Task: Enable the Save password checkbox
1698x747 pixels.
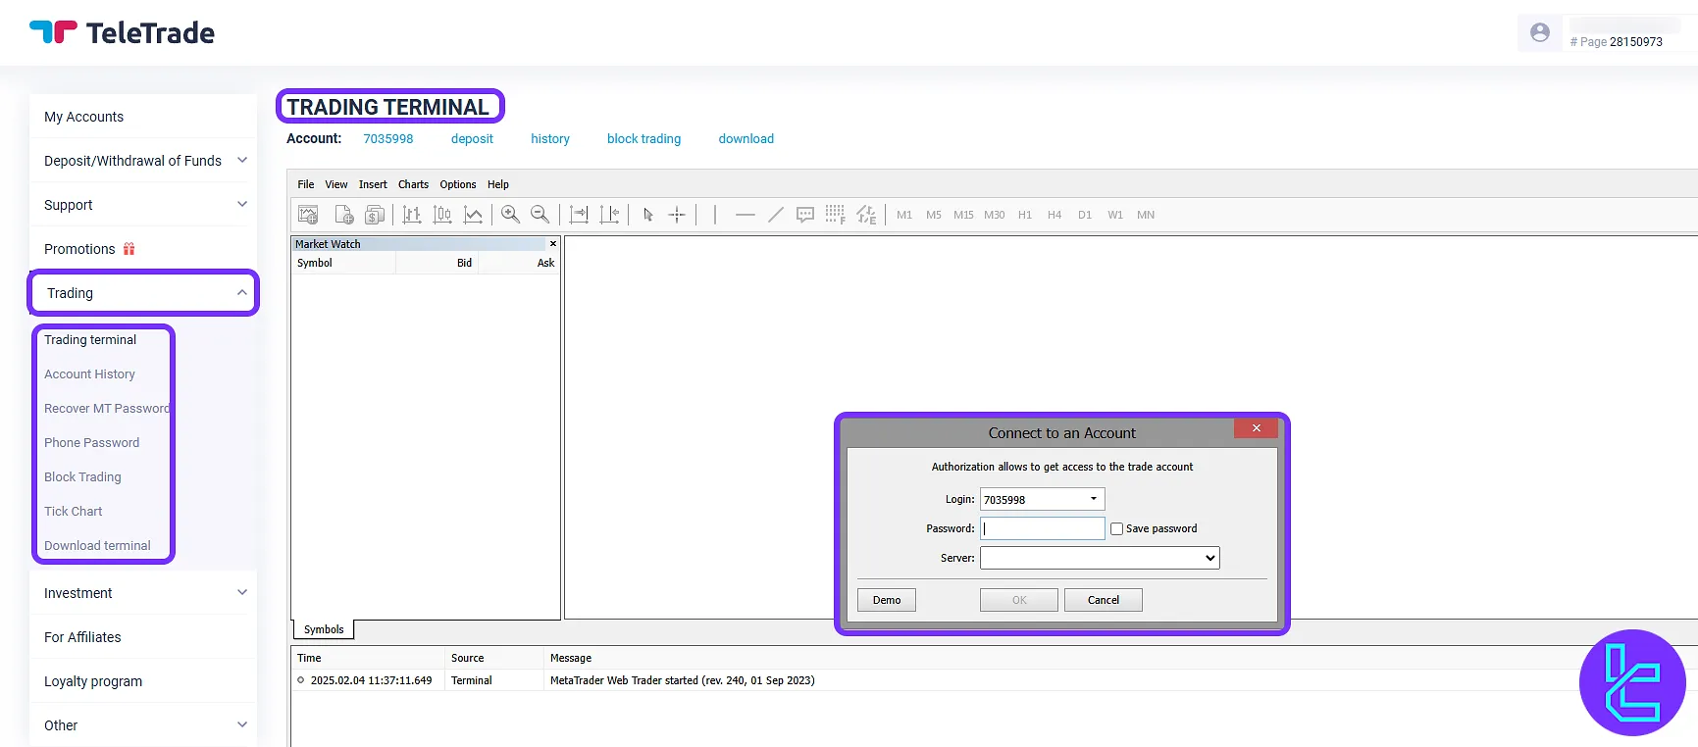Action: click(1116, 528)
